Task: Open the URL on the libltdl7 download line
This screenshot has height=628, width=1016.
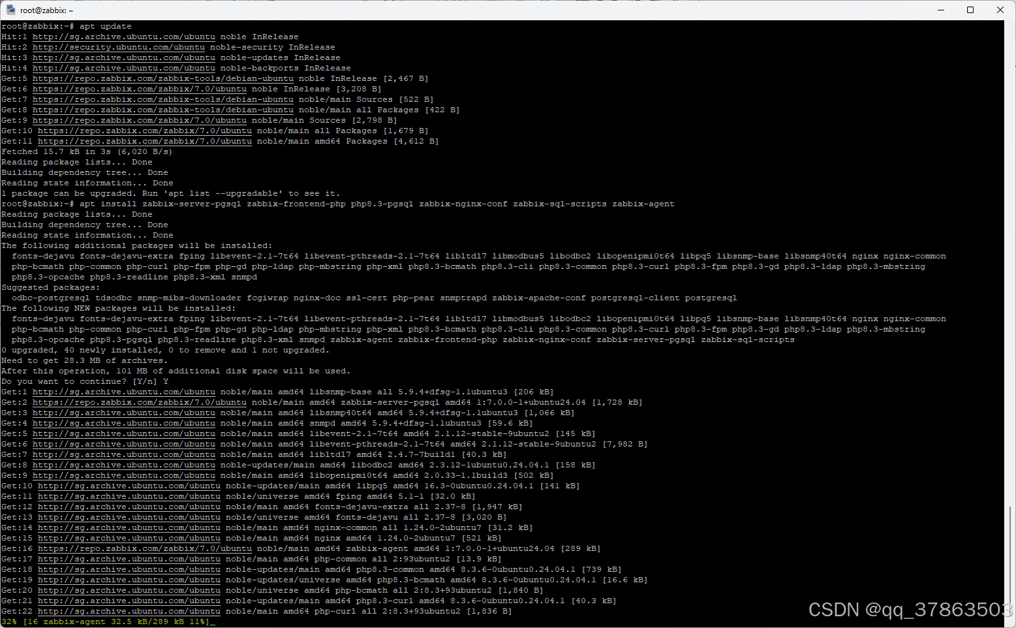Action: point(124,455)
